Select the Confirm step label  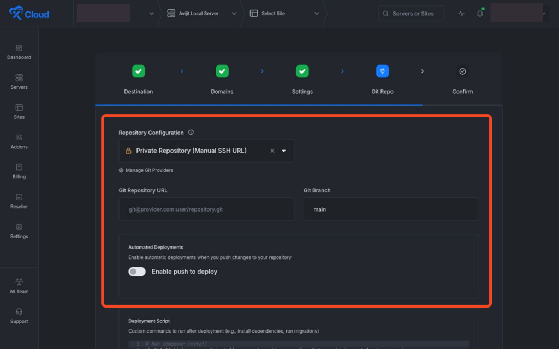pyautogui.click(x=462, y=92)
